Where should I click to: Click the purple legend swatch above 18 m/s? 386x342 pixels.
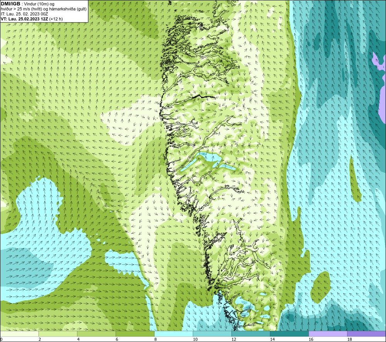[x=366, y=334]
